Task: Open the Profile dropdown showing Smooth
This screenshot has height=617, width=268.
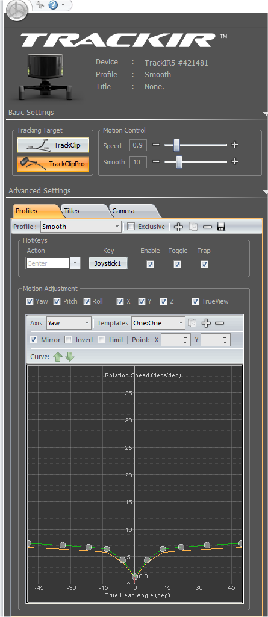Action: click(x=81, y=227)
